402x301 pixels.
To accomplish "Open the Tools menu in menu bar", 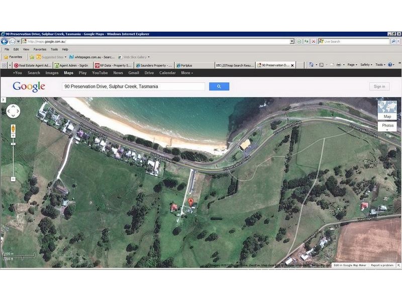I will coord(54,49).
